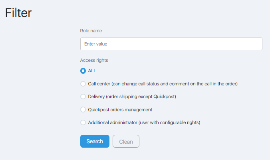
Task: Click the Clean button
Action: click(126, 141)
